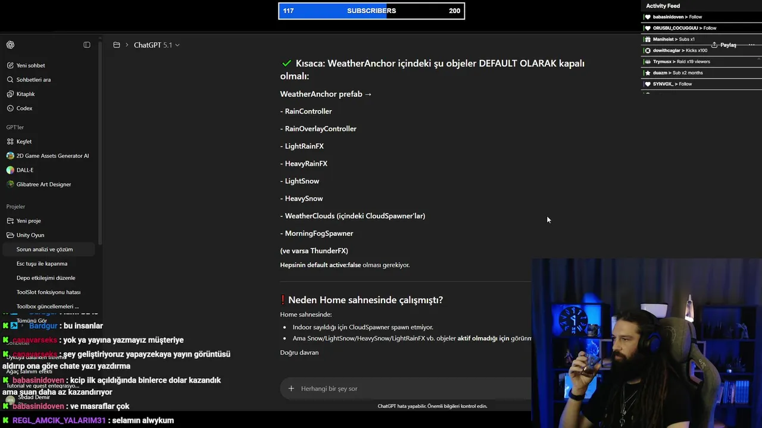762x428 pixels.
Task: Open the ToolSlot fonksiyonu hatası chat
Action: (x=49, y=292)
